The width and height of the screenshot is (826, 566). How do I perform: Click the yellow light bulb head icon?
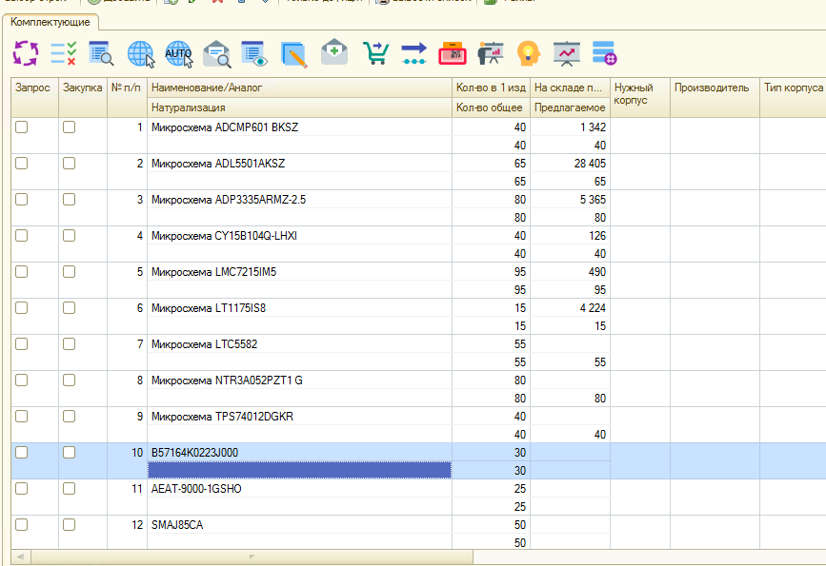(x=528, y=53)
